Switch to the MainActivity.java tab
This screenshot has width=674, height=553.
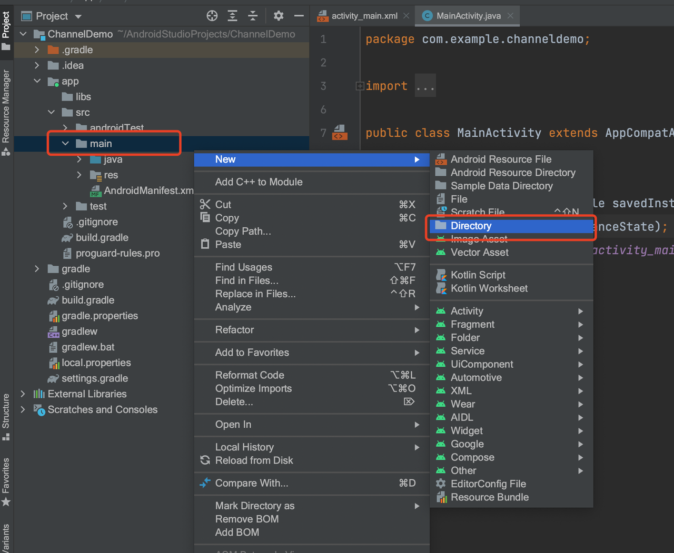468,16
